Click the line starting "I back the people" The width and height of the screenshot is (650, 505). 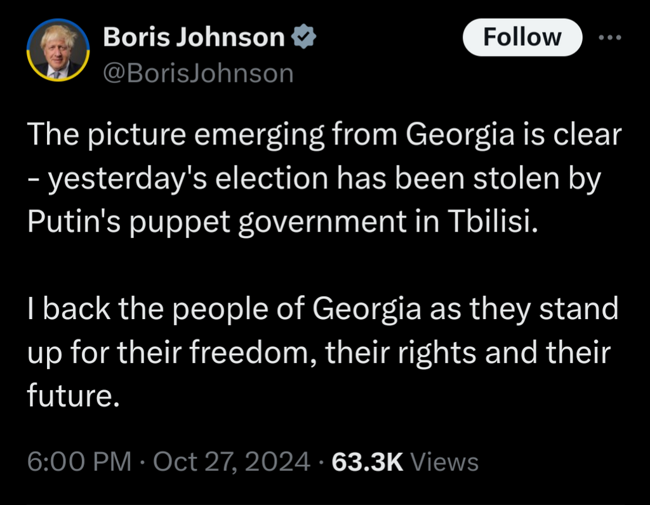pyautogui.click(x=322, y=310)
